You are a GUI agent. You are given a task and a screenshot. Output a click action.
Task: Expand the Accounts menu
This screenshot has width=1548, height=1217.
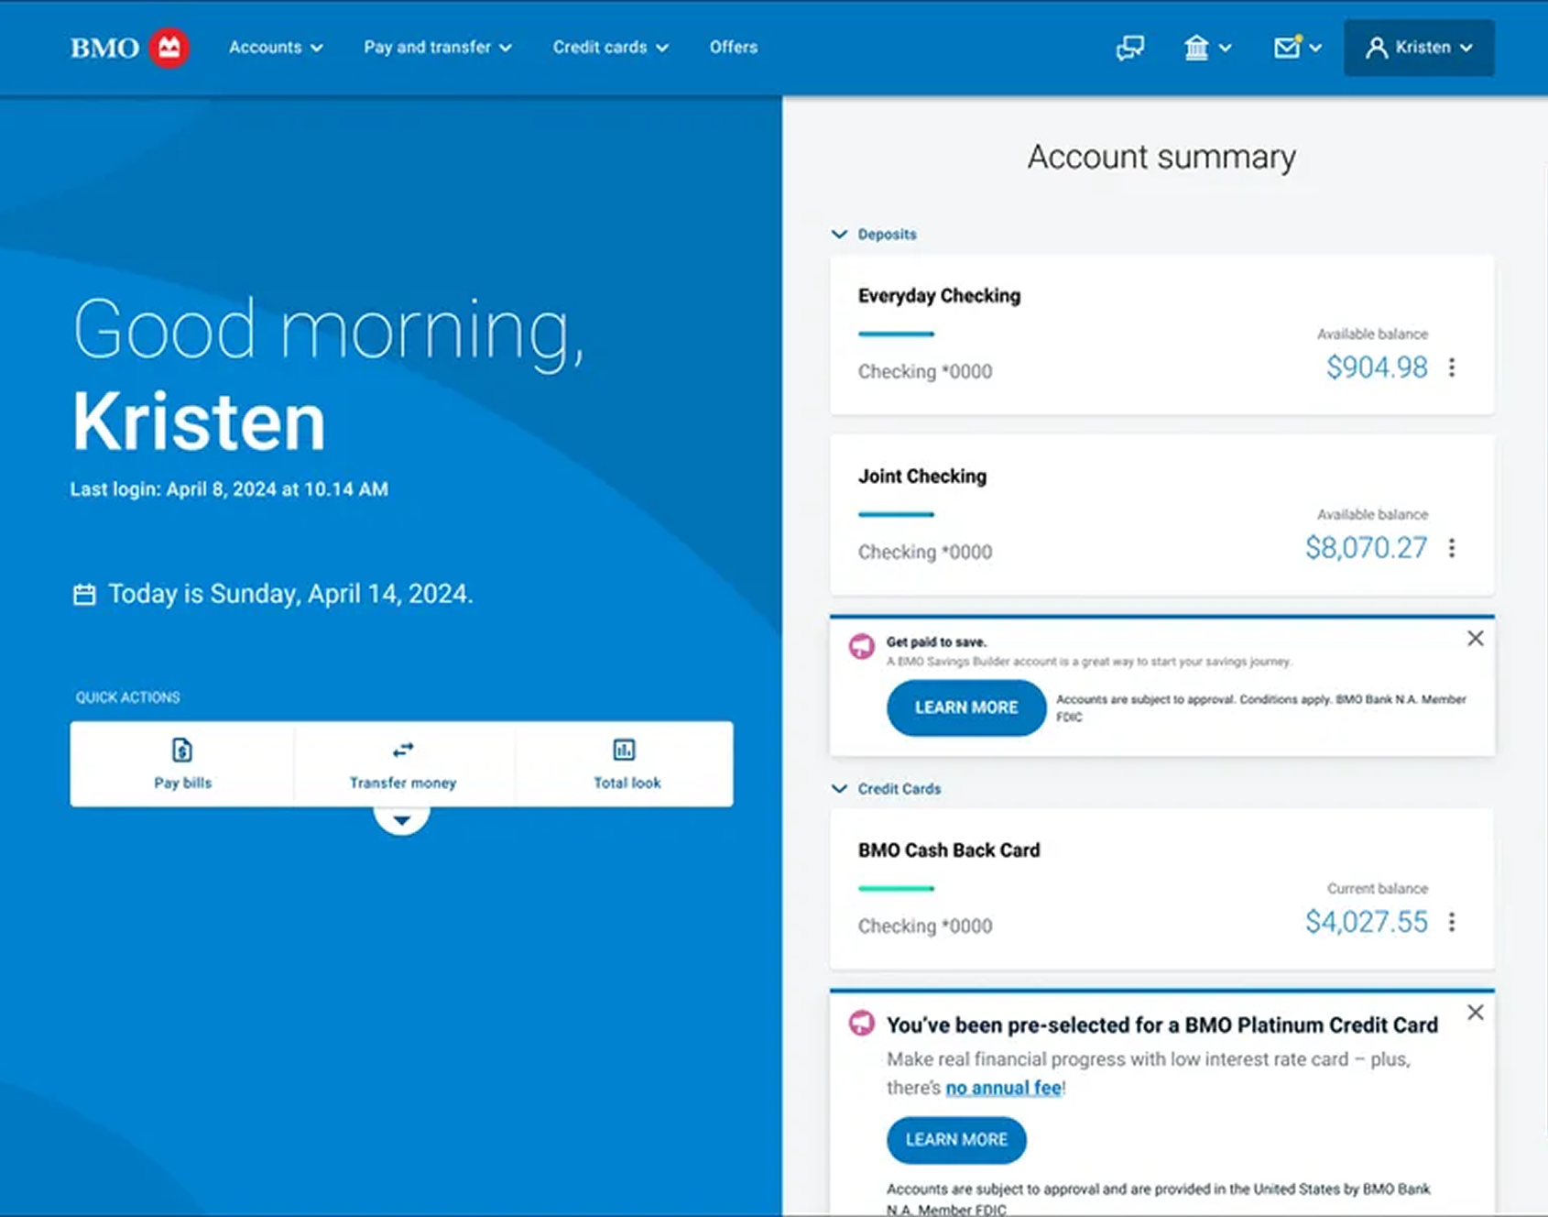coord(276,48)
